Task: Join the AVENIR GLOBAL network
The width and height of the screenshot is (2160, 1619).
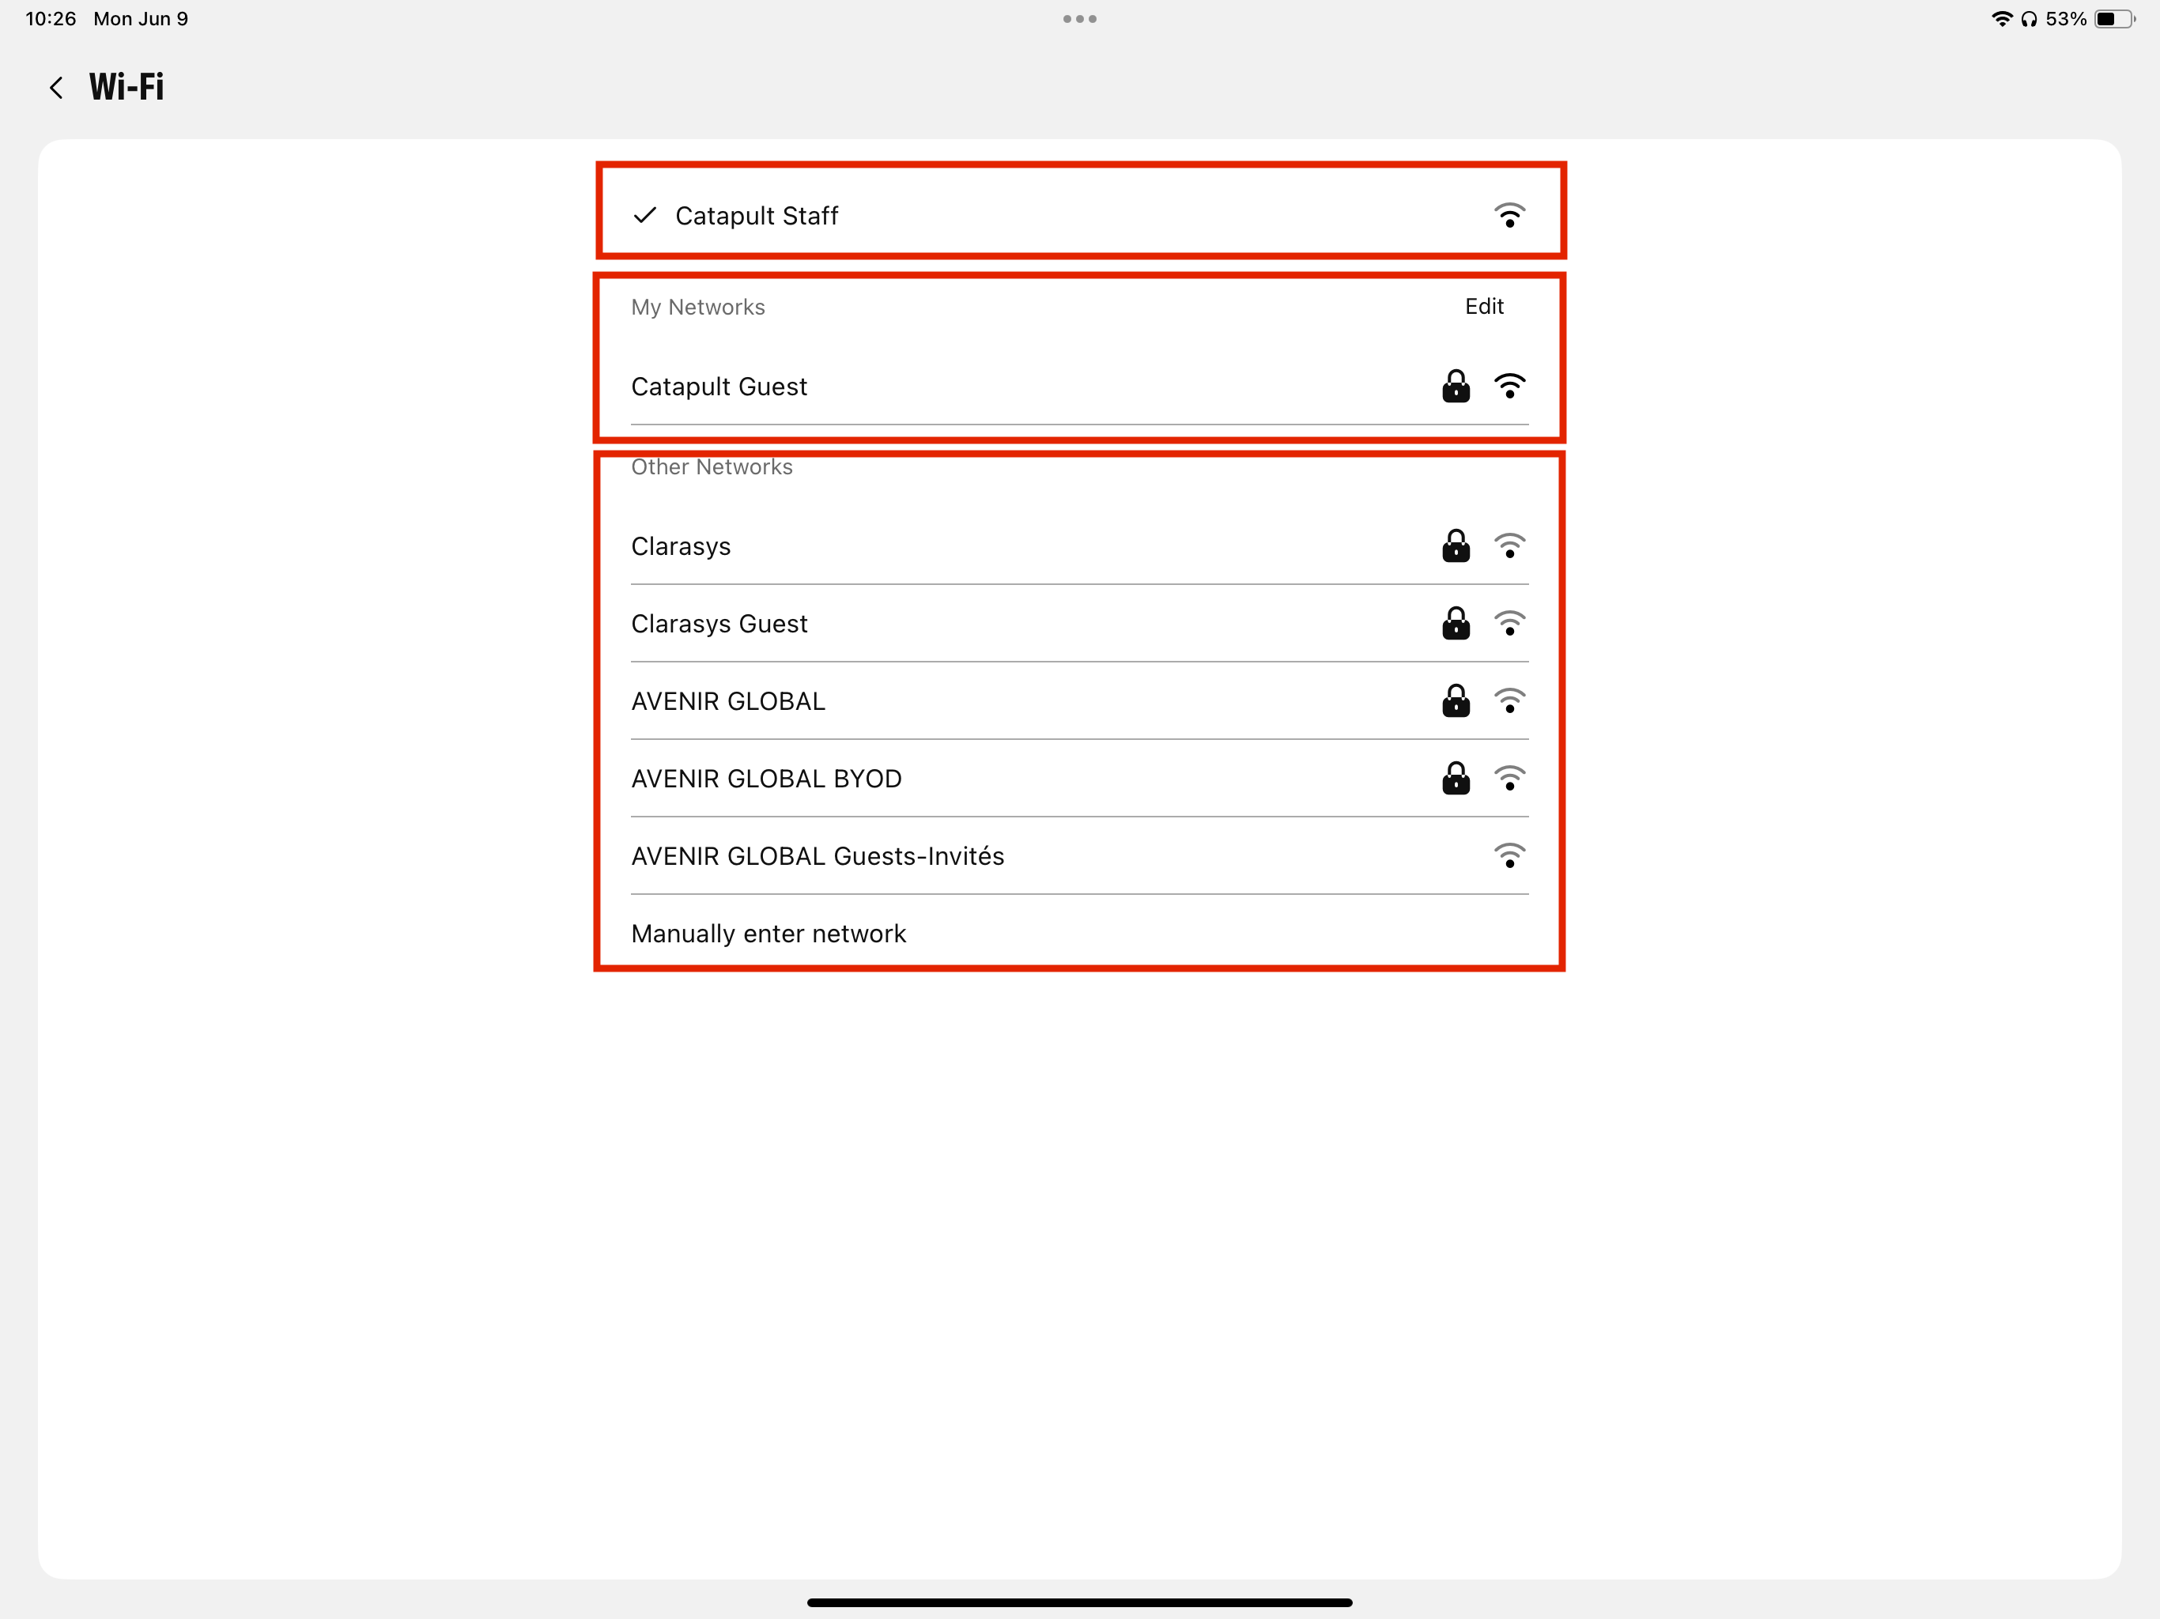Action: coord(1079,701)
